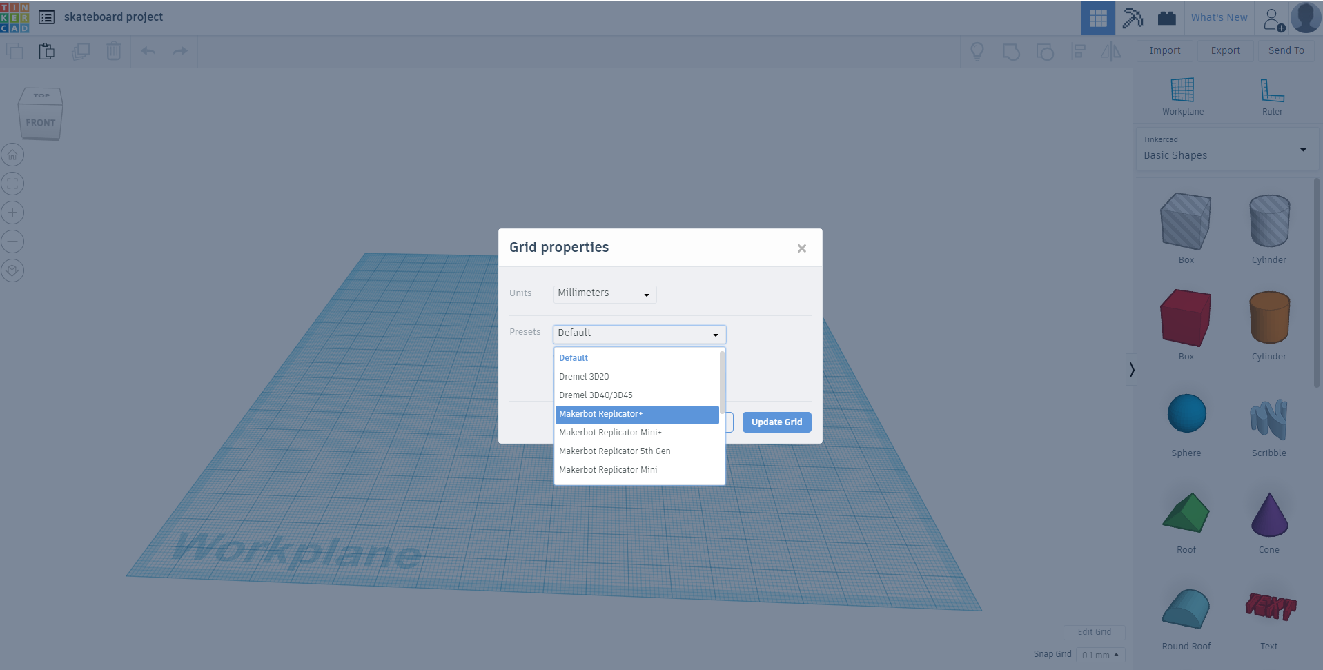The height and width of the screenshot is (670, 1323).
Task: Click the Edit Grid button
Action: (x=1095, y=632)
